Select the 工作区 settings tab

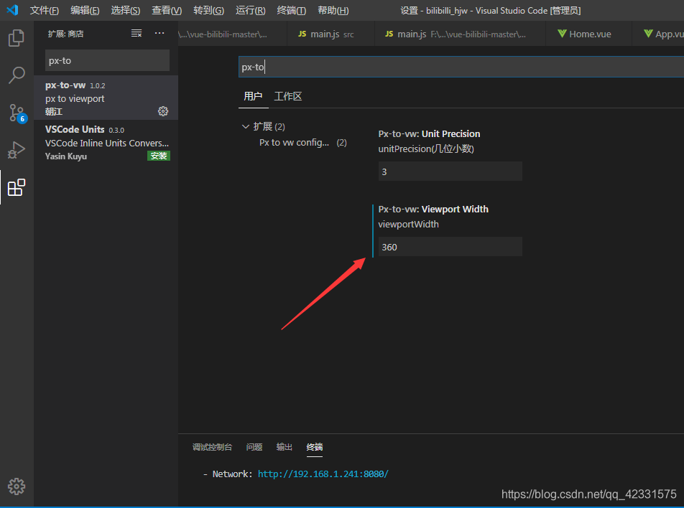pos(287,96)
